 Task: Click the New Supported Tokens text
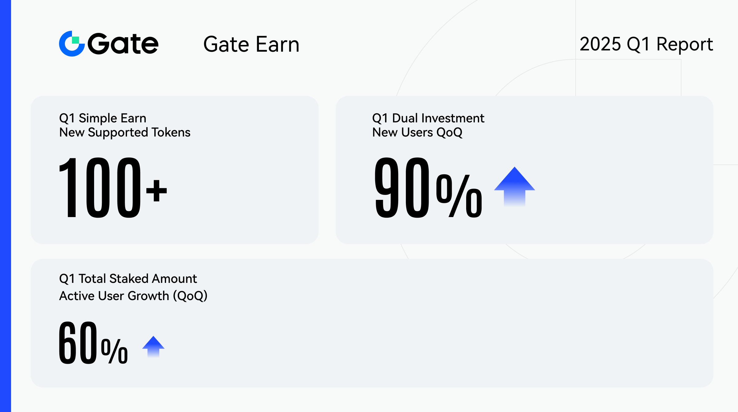[125, 133]
